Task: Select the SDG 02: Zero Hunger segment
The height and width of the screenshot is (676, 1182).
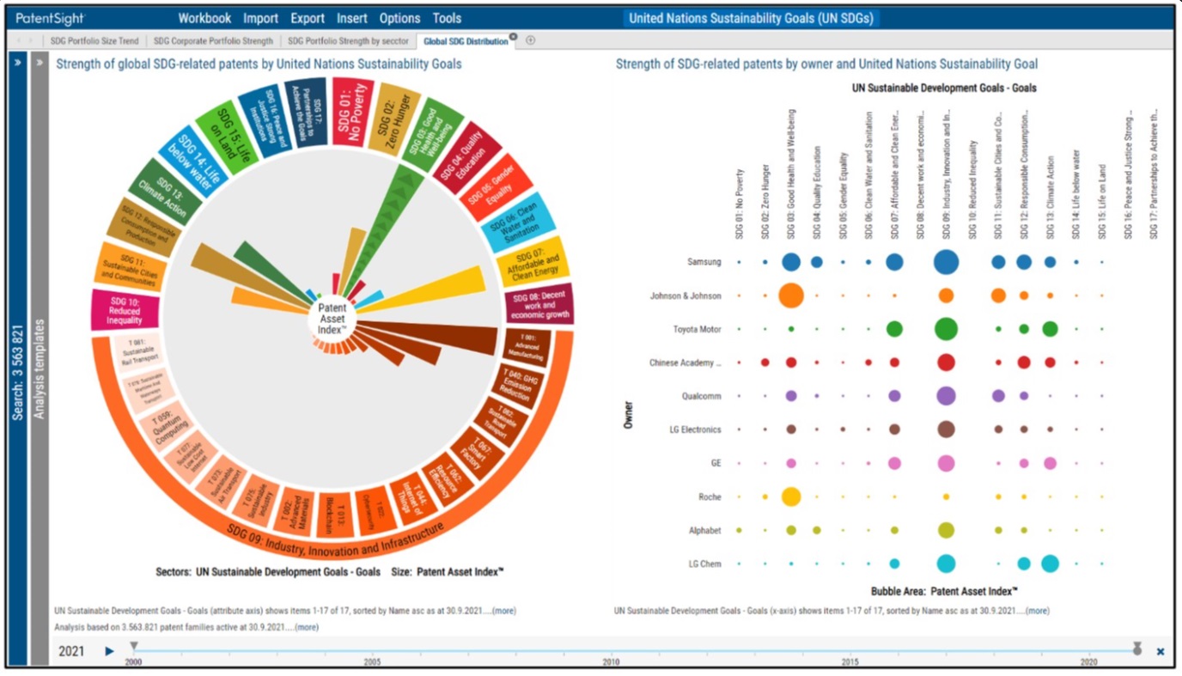Action: pyautogui.click(x=396, y=120)
